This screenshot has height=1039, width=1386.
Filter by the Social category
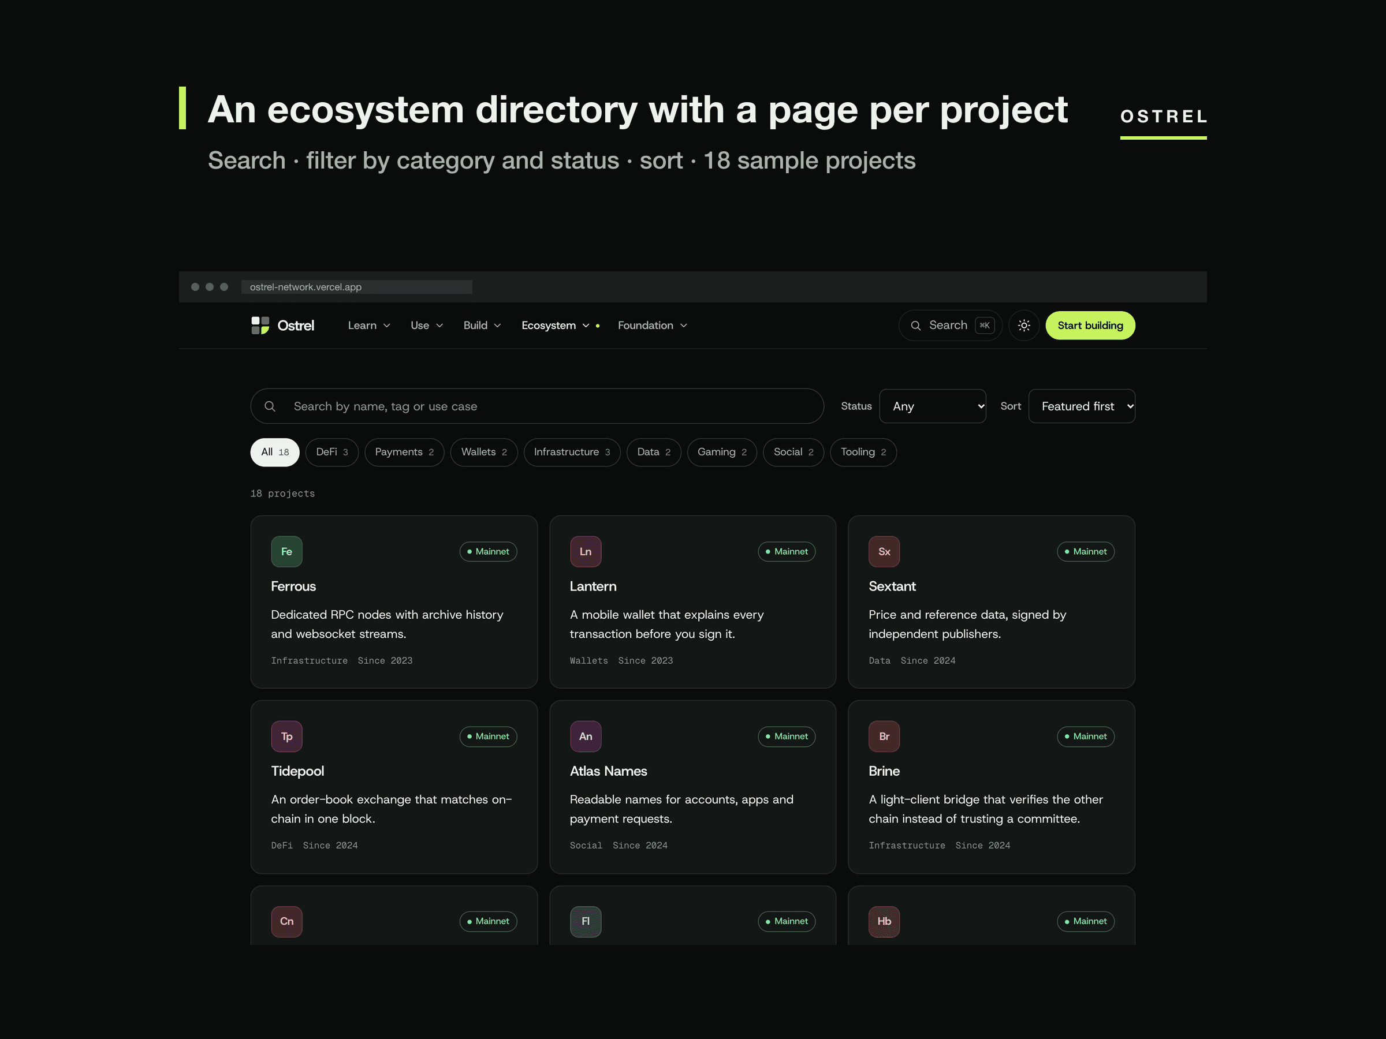[793, 451]
